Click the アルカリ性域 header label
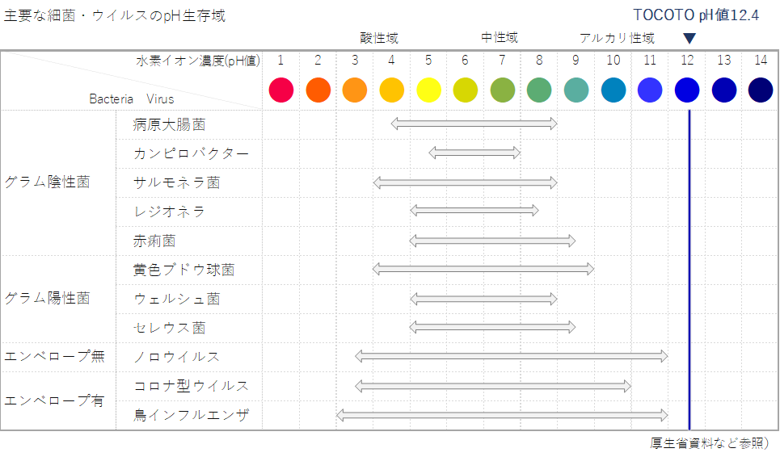 [x=617, y=38]
